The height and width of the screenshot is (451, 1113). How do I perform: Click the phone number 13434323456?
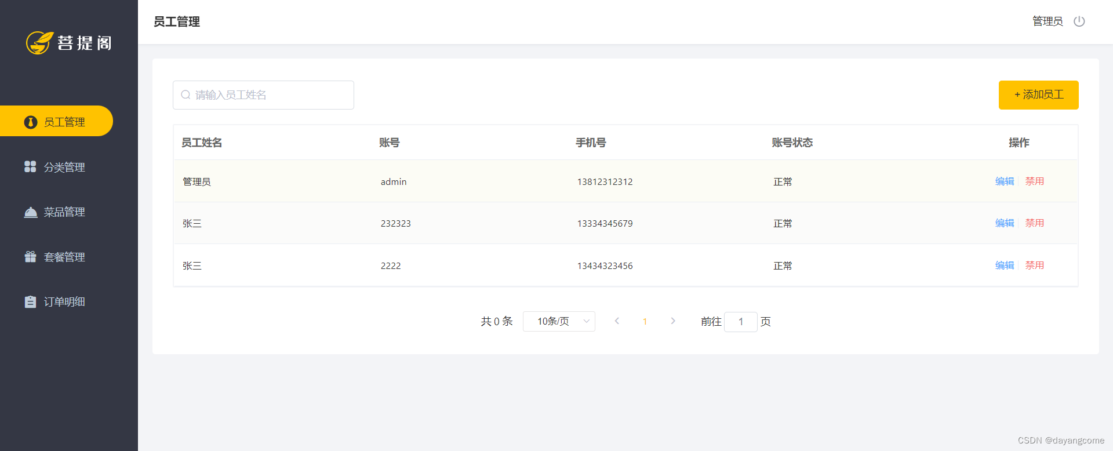[605, 265]
